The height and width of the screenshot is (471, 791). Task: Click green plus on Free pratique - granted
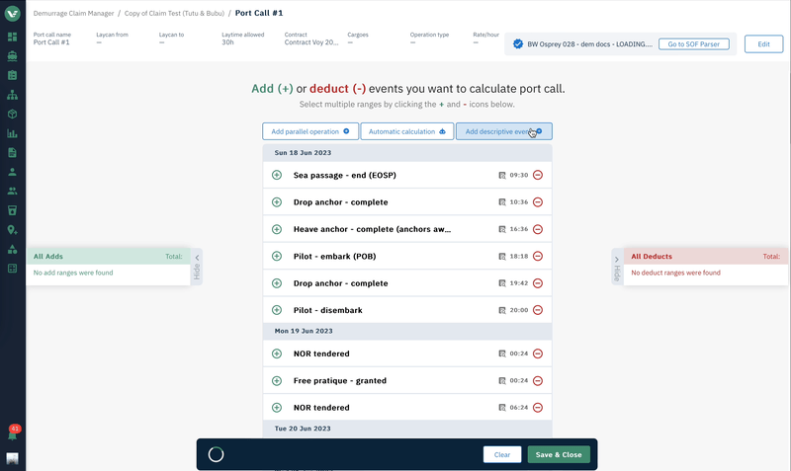[x=277, y=380]
